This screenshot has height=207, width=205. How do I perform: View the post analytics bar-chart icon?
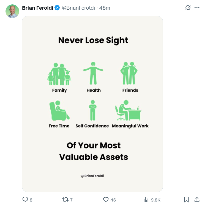(x=146, y=200)
